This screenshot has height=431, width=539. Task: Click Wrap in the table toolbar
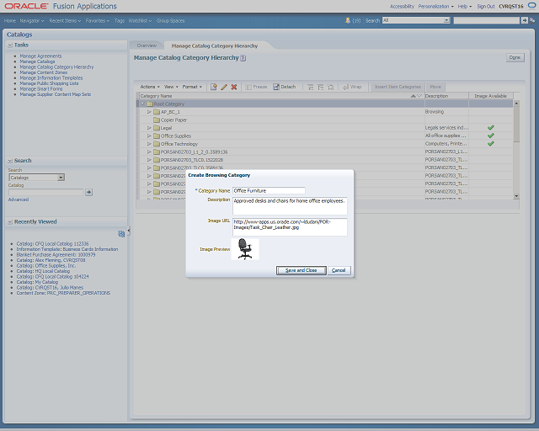(352, 87)
